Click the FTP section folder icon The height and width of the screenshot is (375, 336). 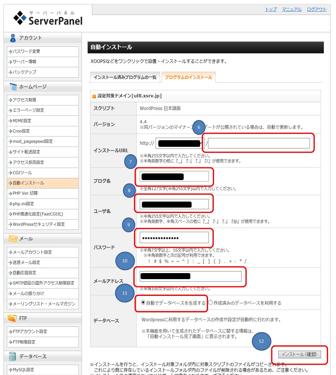tap(12, 318)
